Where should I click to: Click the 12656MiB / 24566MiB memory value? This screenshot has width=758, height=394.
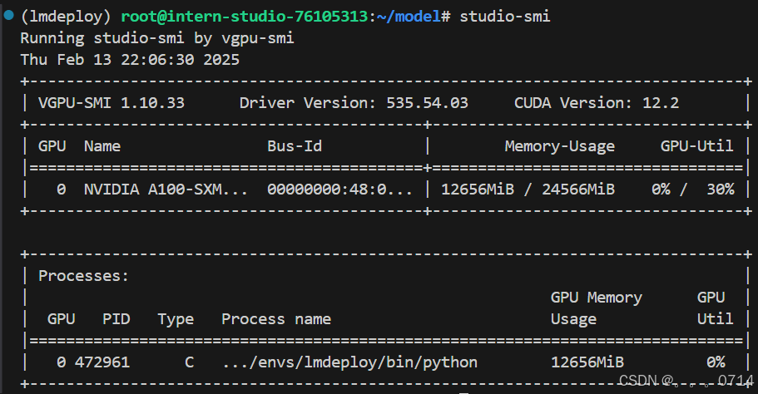pyautogui.click(x=528, y=190)
